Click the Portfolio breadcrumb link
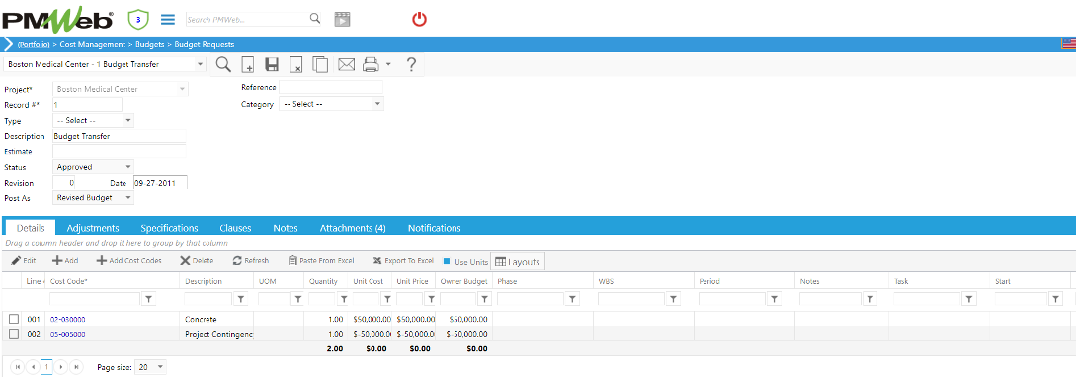1076x378 pixels. click(35, 44)
